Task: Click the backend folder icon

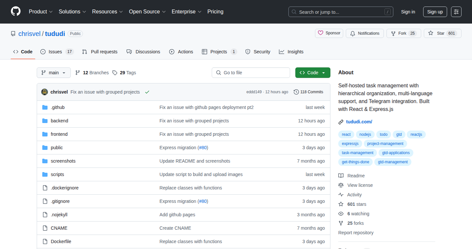Action: (x=45, y=121)
